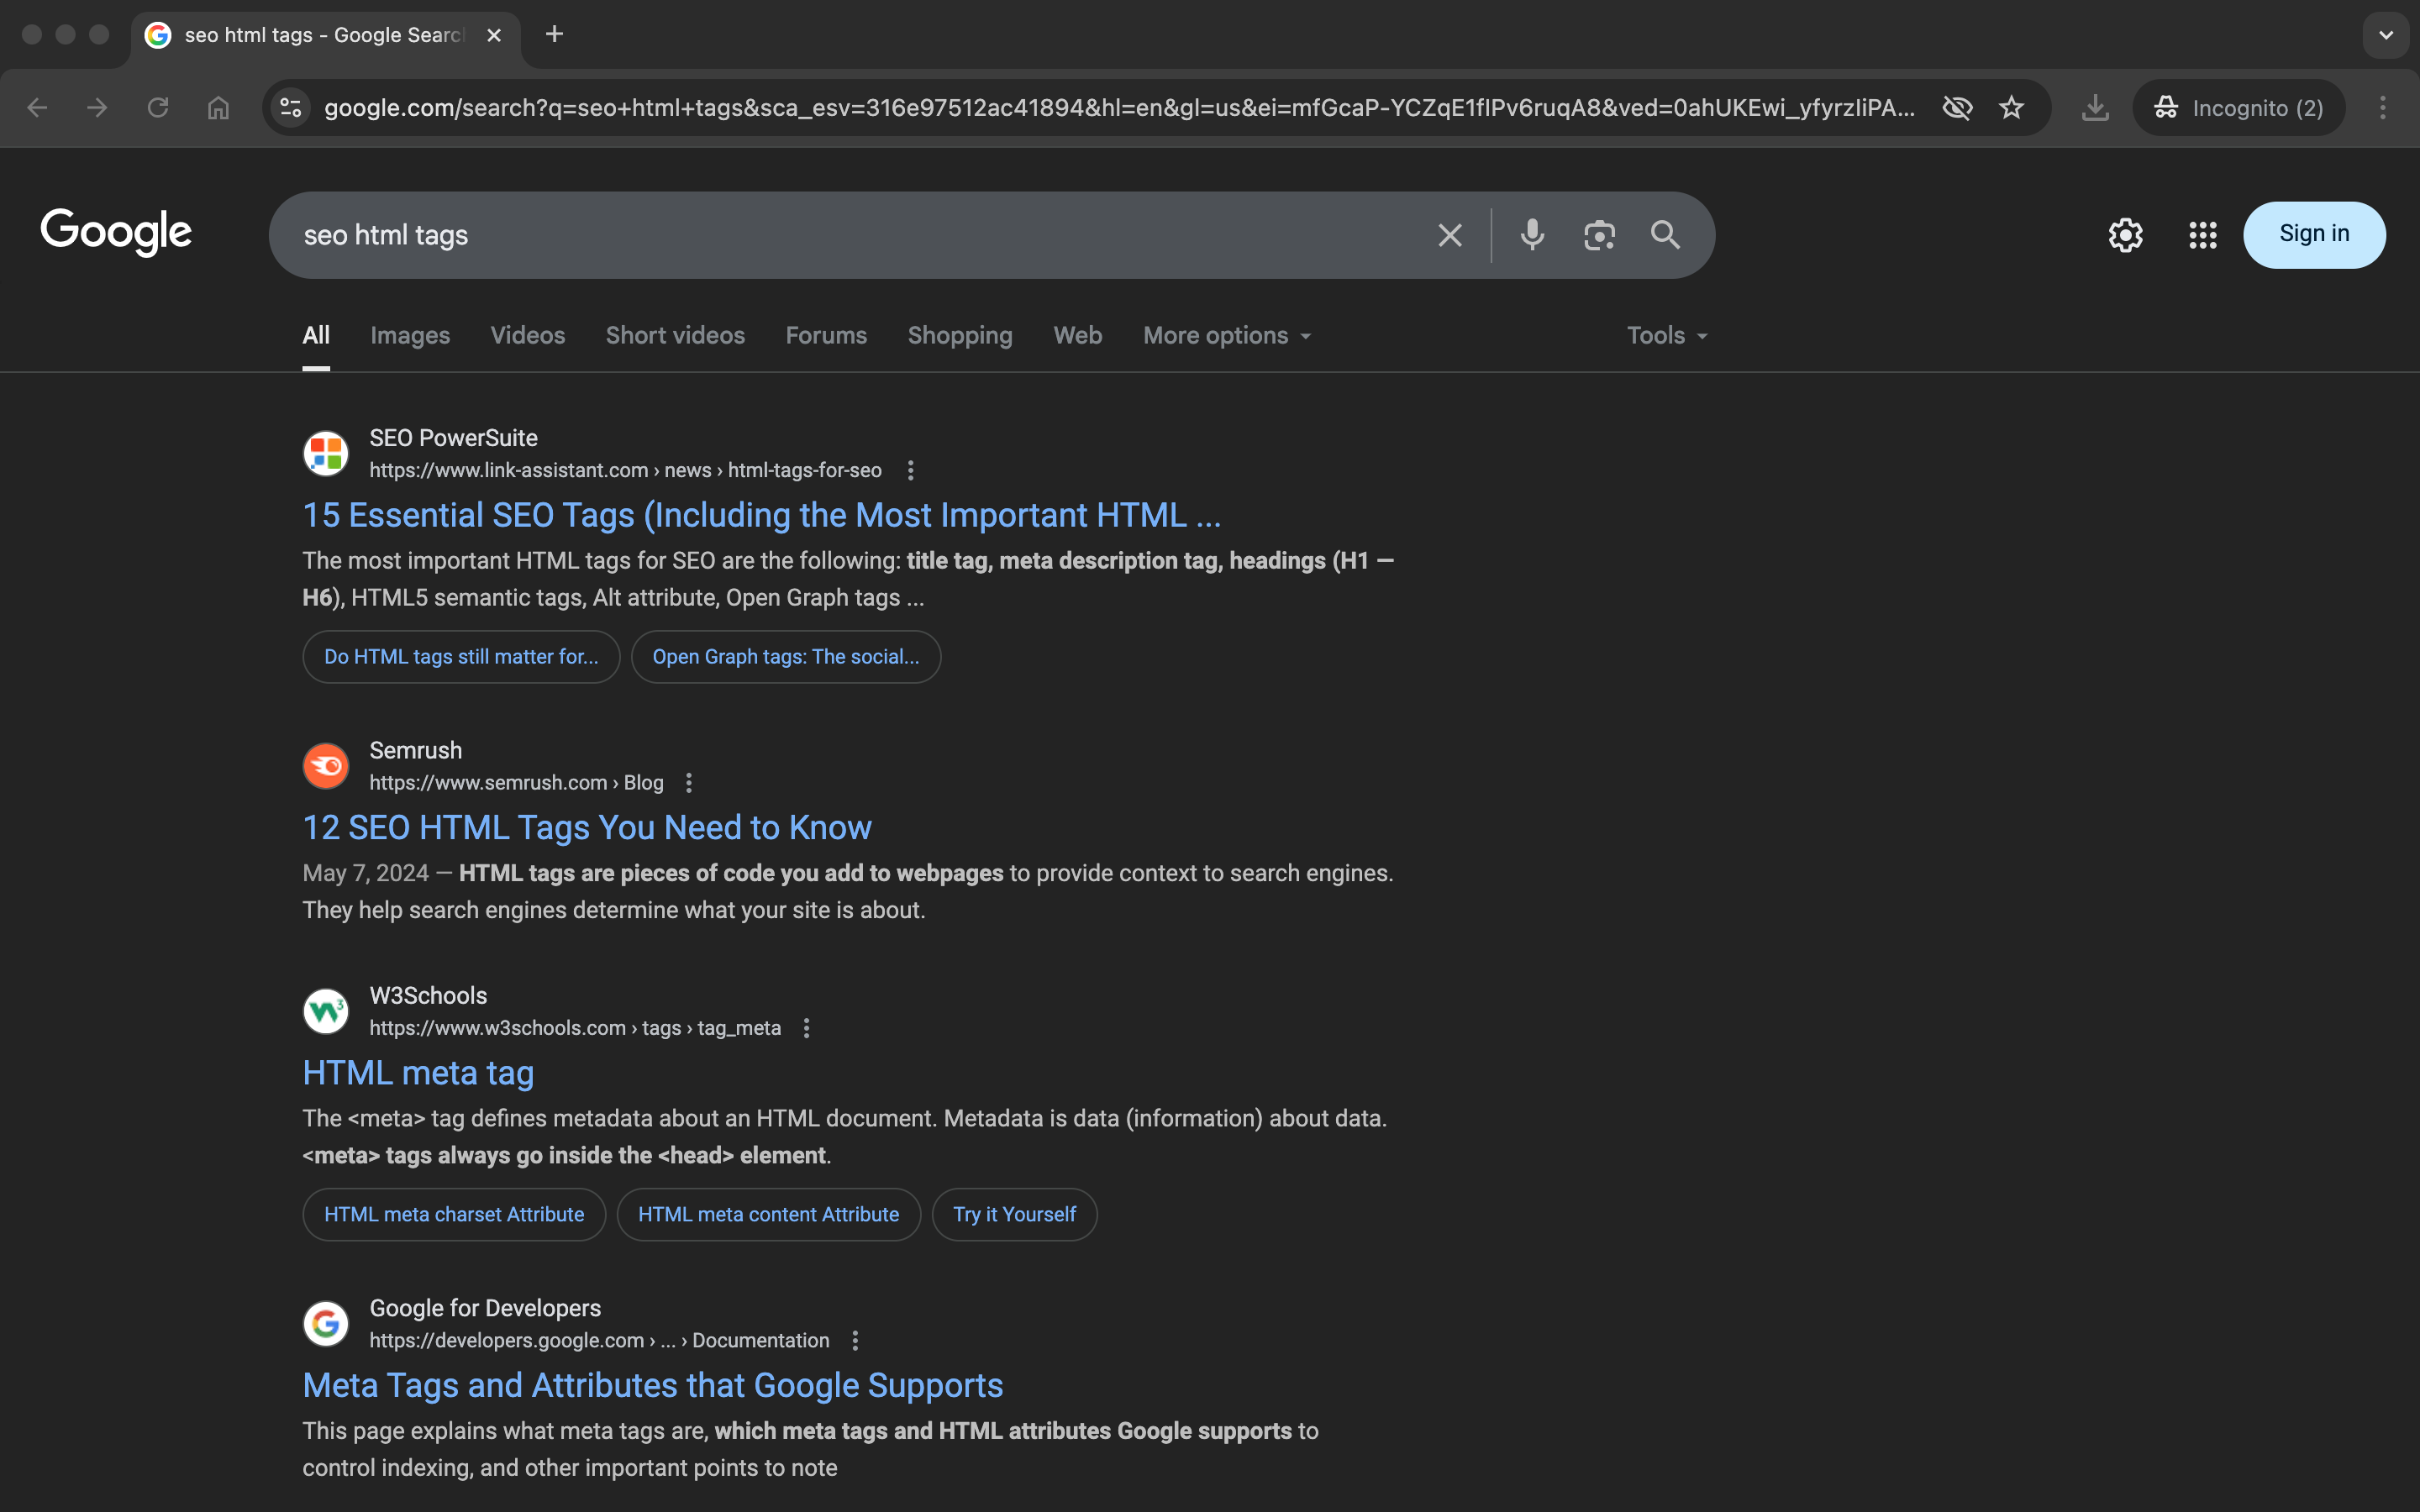Open more options for W3Schools result
This screenshot has width=2420, height=1512.
tap(807, 1028)
